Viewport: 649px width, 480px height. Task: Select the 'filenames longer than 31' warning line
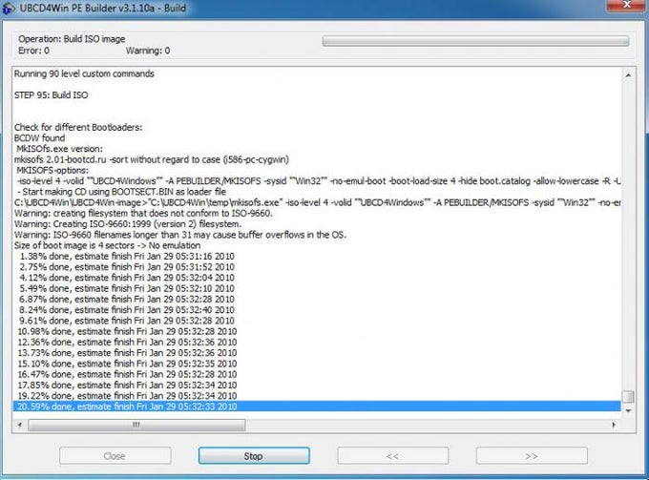tap(317, 234)
